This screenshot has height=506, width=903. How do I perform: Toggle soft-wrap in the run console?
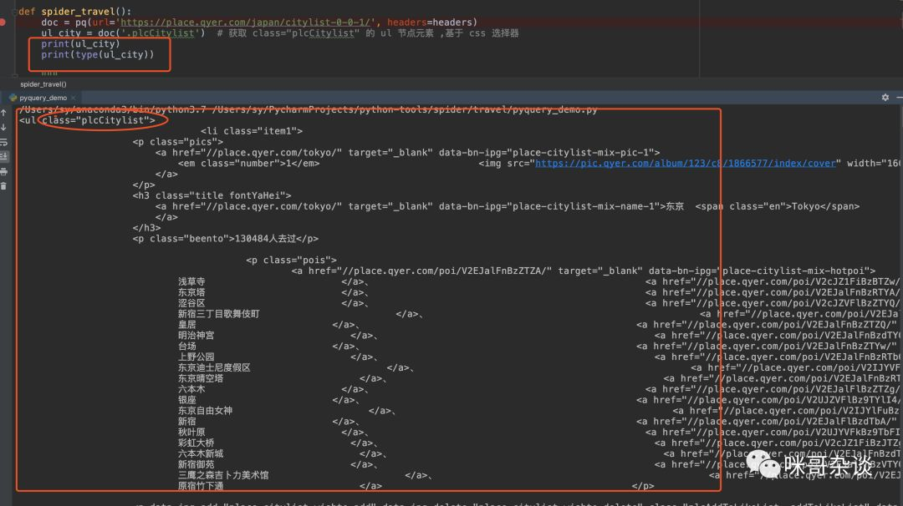point(3,142)
